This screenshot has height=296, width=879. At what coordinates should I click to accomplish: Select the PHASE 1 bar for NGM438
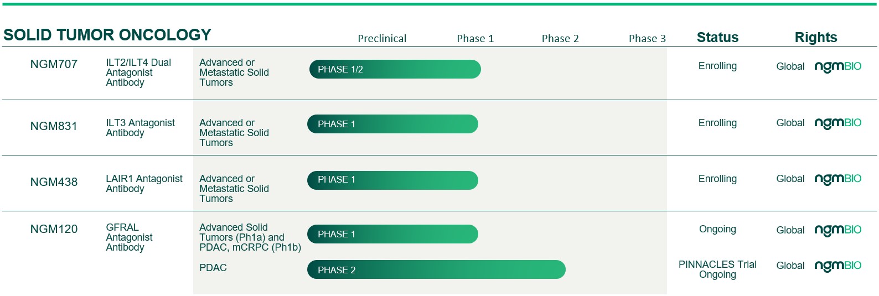[x=392, y=180]
